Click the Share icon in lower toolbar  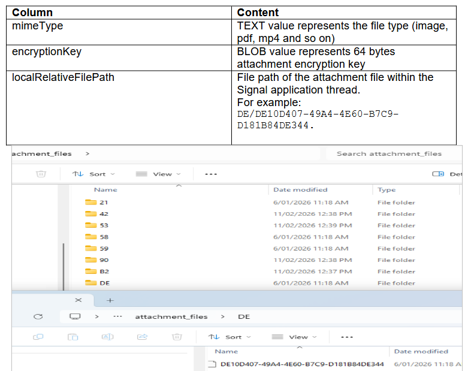(x=142, y=337)
